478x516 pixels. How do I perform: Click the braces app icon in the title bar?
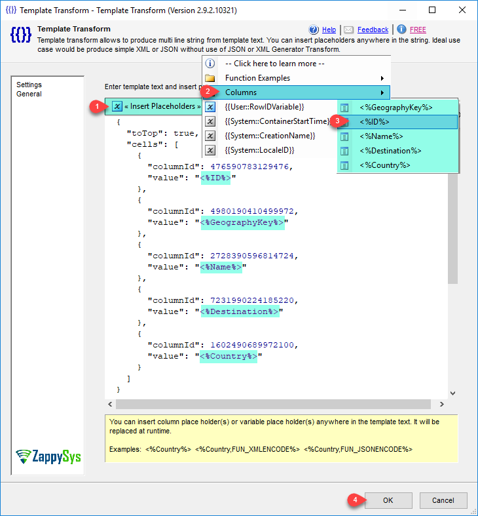(11, 10)
